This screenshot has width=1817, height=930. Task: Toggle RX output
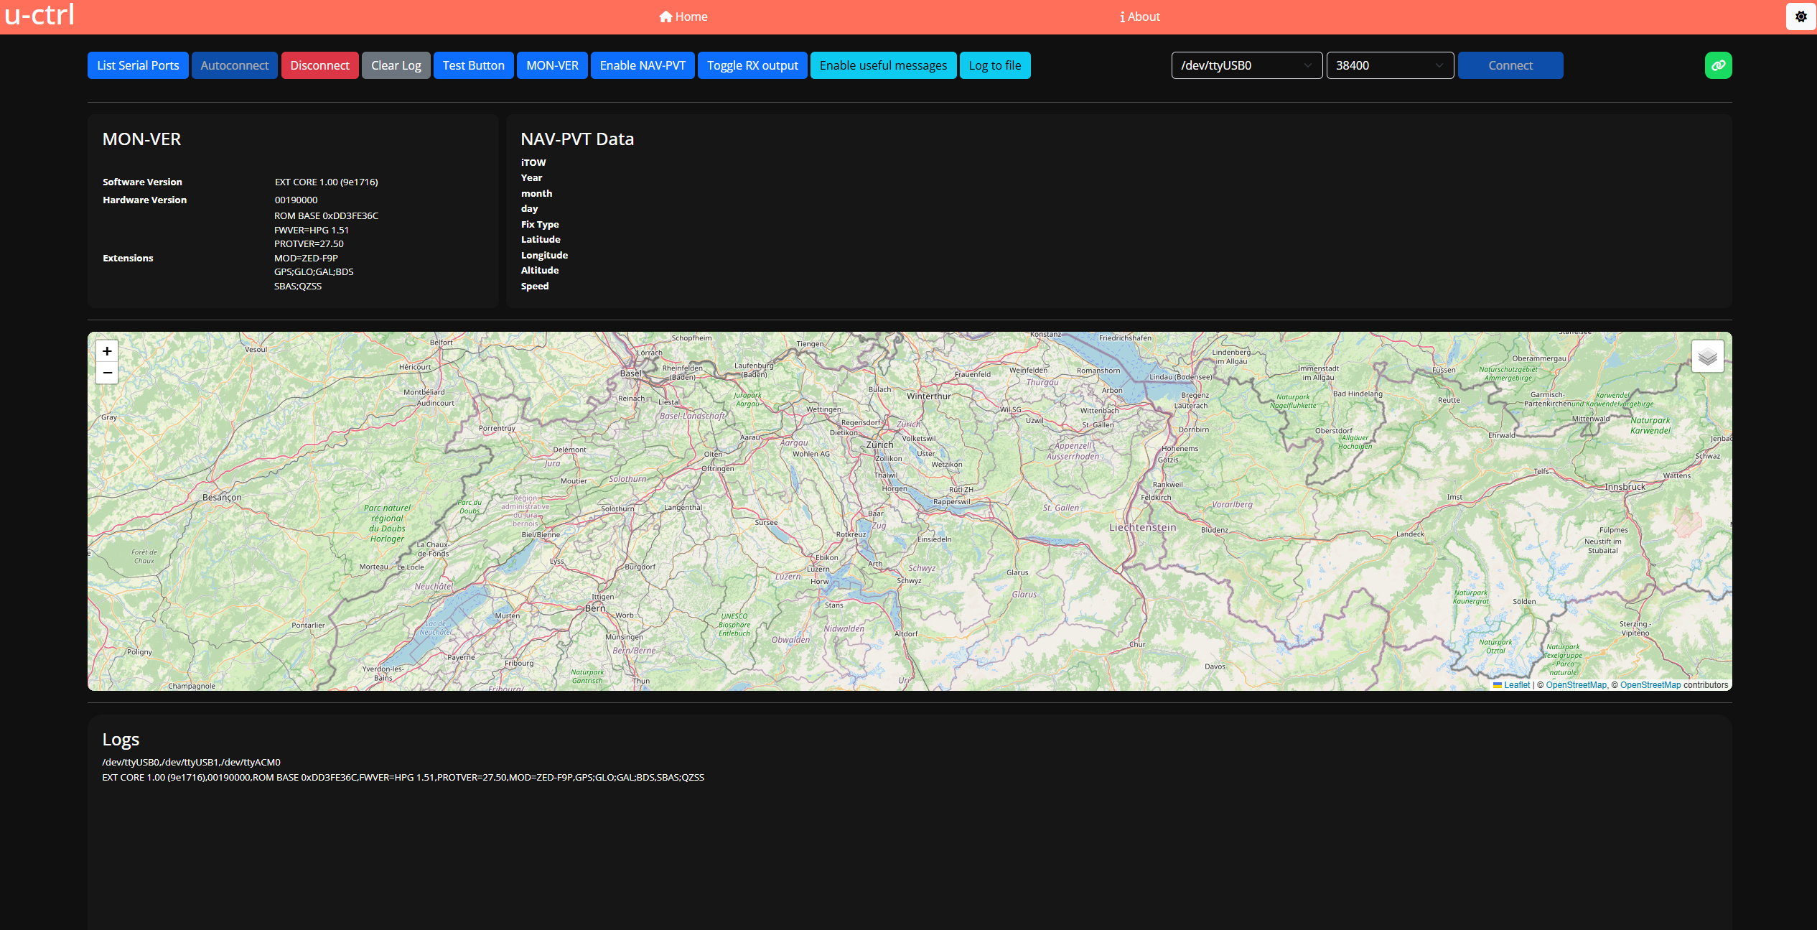752,65
